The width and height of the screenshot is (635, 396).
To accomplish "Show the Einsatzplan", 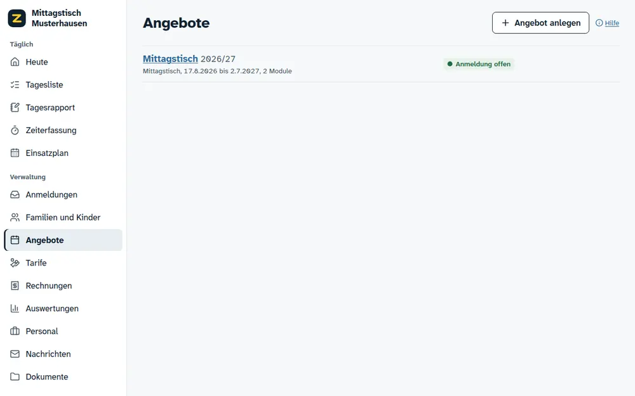I will click(63, 153).
